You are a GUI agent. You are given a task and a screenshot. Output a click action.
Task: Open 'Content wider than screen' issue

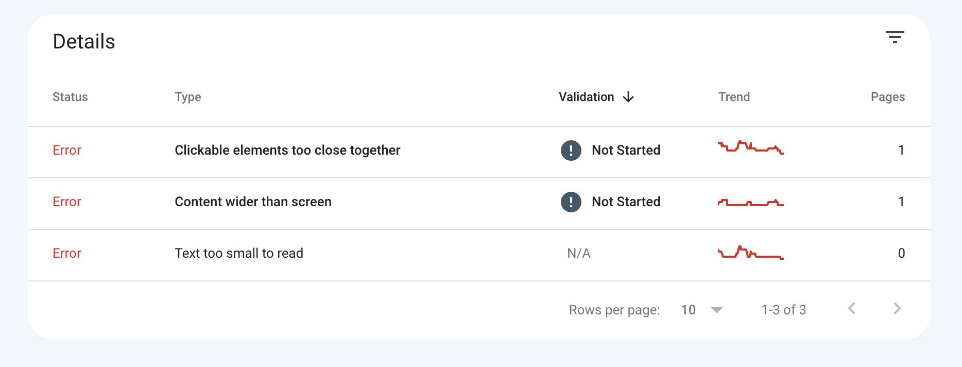coord(253,202)
